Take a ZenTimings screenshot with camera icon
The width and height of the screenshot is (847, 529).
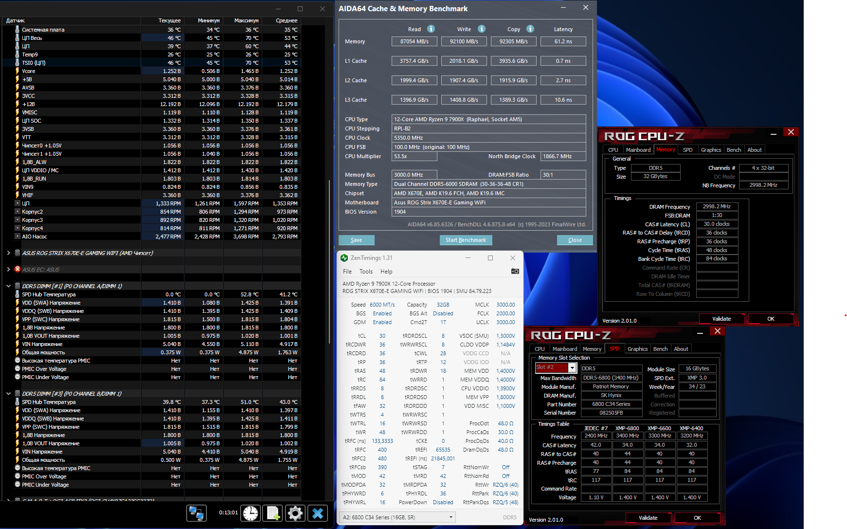tap(515, 271)
